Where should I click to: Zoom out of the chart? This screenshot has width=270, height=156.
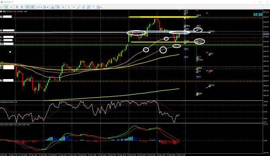(x=22, y=7)
